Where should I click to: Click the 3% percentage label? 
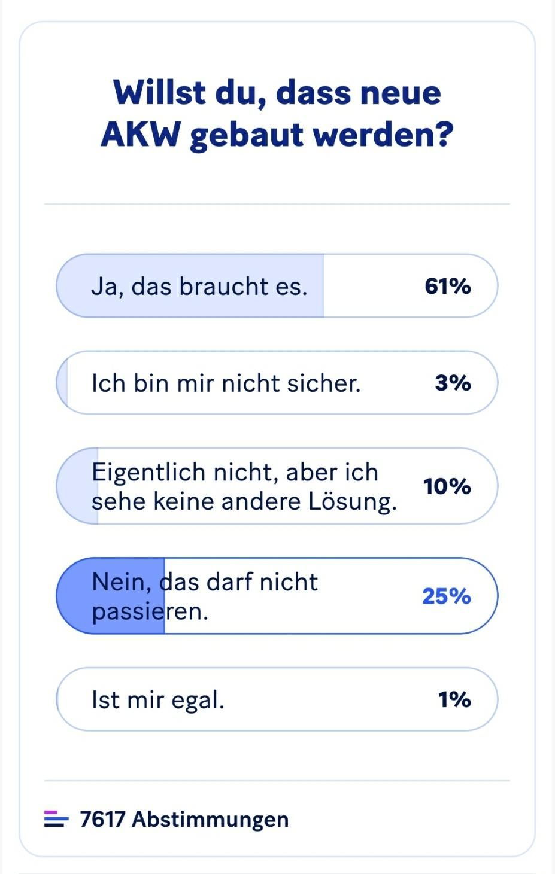pyautogui.click(x=452, y=383)
